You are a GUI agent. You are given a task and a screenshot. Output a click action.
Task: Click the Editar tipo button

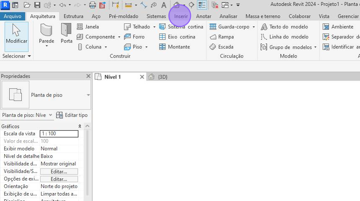pyautogui.click(x=72, y=115)
